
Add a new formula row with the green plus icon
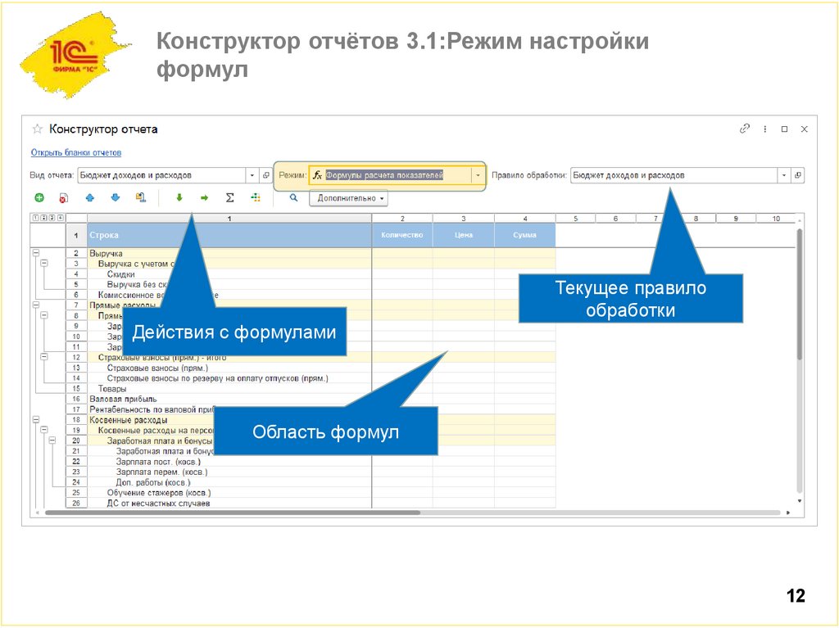tap(39, 197)
